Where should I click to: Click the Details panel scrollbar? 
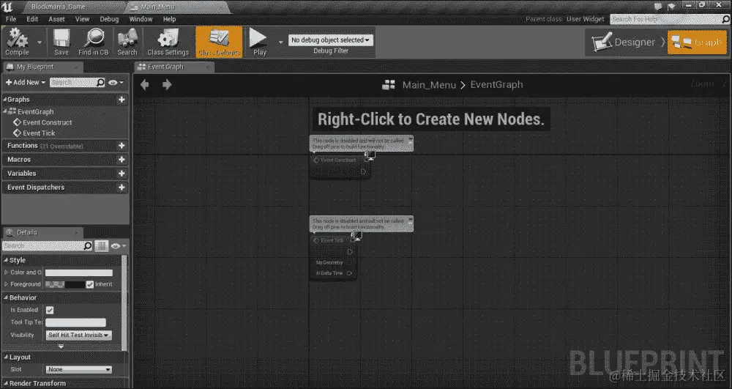[x=124, y=303]
